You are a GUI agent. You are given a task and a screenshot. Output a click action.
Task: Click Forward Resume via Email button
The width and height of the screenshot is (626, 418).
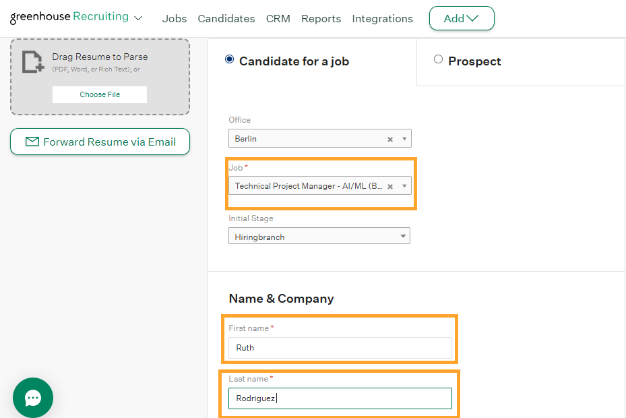[x=100, y=142]
